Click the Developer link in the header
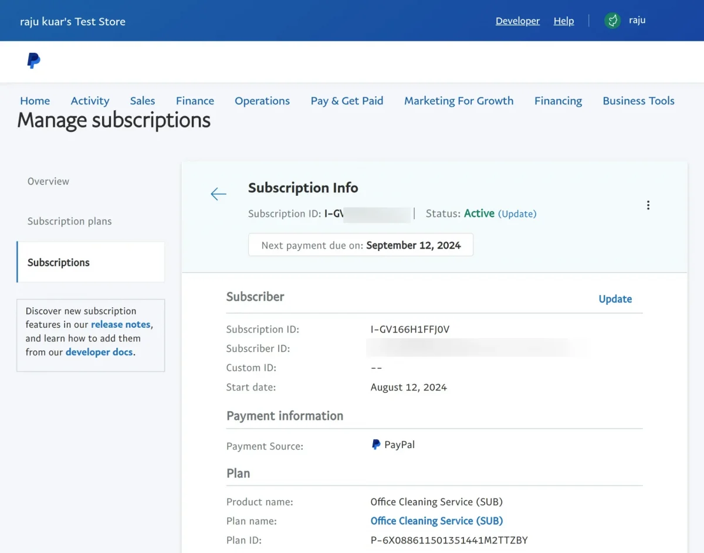Screen dimensions: 704x553 tap(517, 20)
